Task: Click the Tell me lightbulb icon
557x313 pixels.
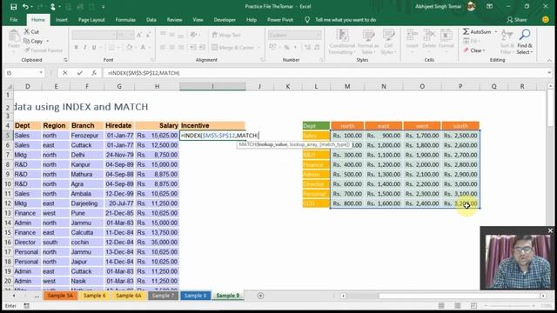Action: pos(307,20)
